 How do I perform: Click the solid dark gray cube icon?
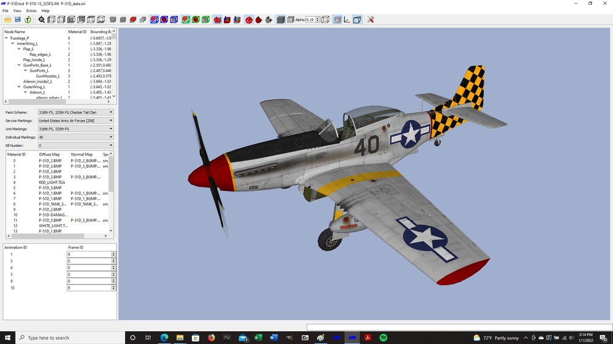point(281,20)
